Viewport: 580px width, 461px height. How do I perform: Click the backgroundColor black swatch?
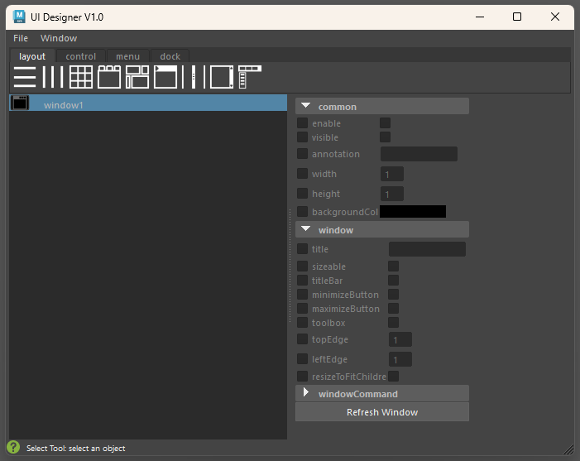click(x=412, y=212)
